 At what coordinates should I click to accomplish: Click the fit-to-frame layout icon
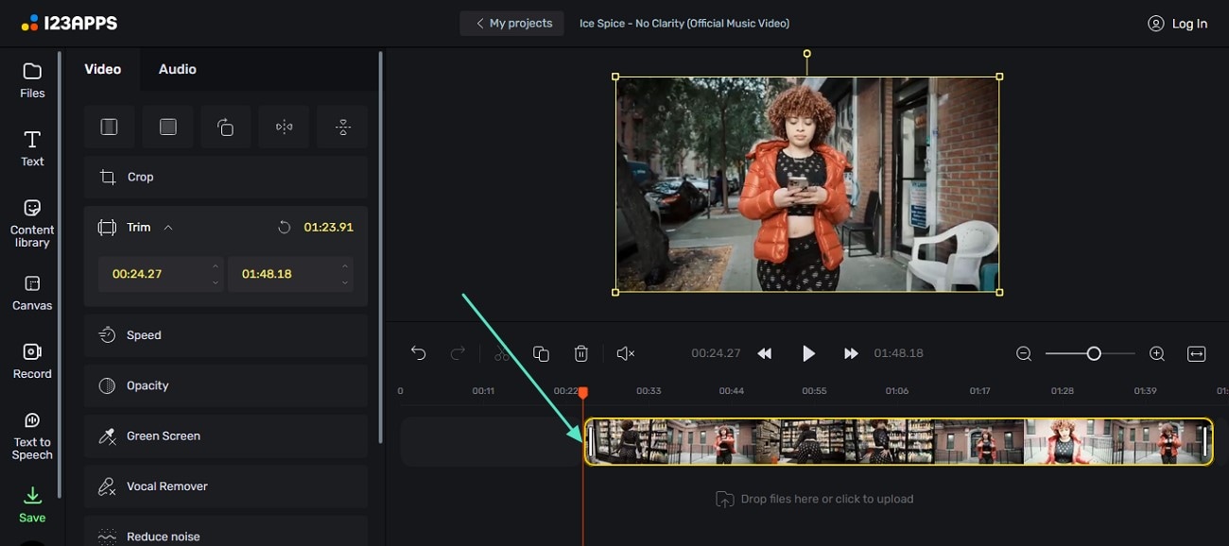[110, 127]
